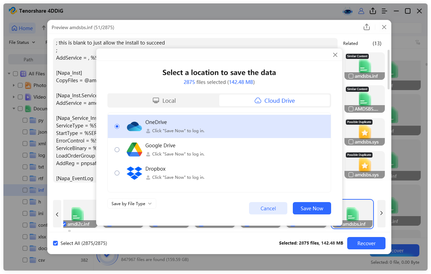The image size is (431, 274).
Task: Click the All Files grid icon
Action: coord(23,74)
